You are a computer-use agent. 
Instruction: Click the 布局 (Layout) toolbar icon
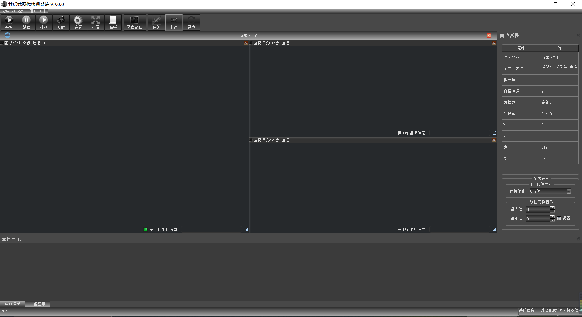pos(96,22)
